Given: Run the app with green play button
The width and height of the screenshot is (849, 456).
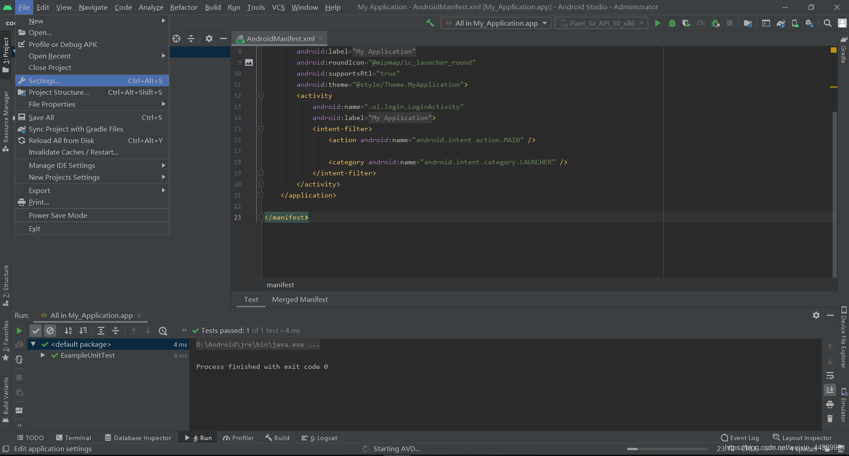Looking at the screenshot, I should pos(658,23).
